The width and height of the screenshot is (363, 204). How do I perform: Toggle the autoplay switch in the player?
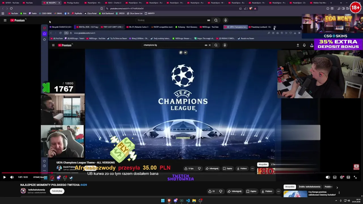pos(328,177)
